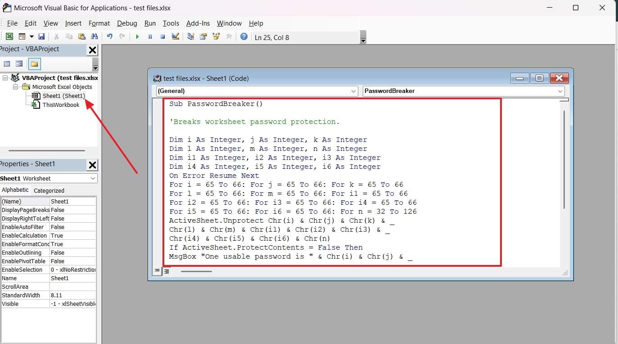
Task: Switch to the Alphabetic properties tab
Action: click(15, 190)
